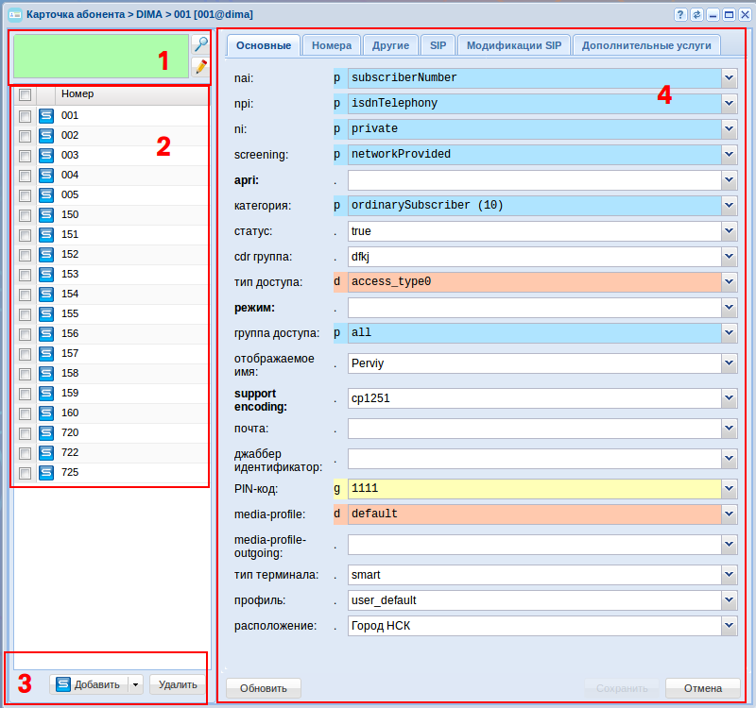Tick the checkbox for number 720
The image size is (756, 708).
(x=25, y=433)
